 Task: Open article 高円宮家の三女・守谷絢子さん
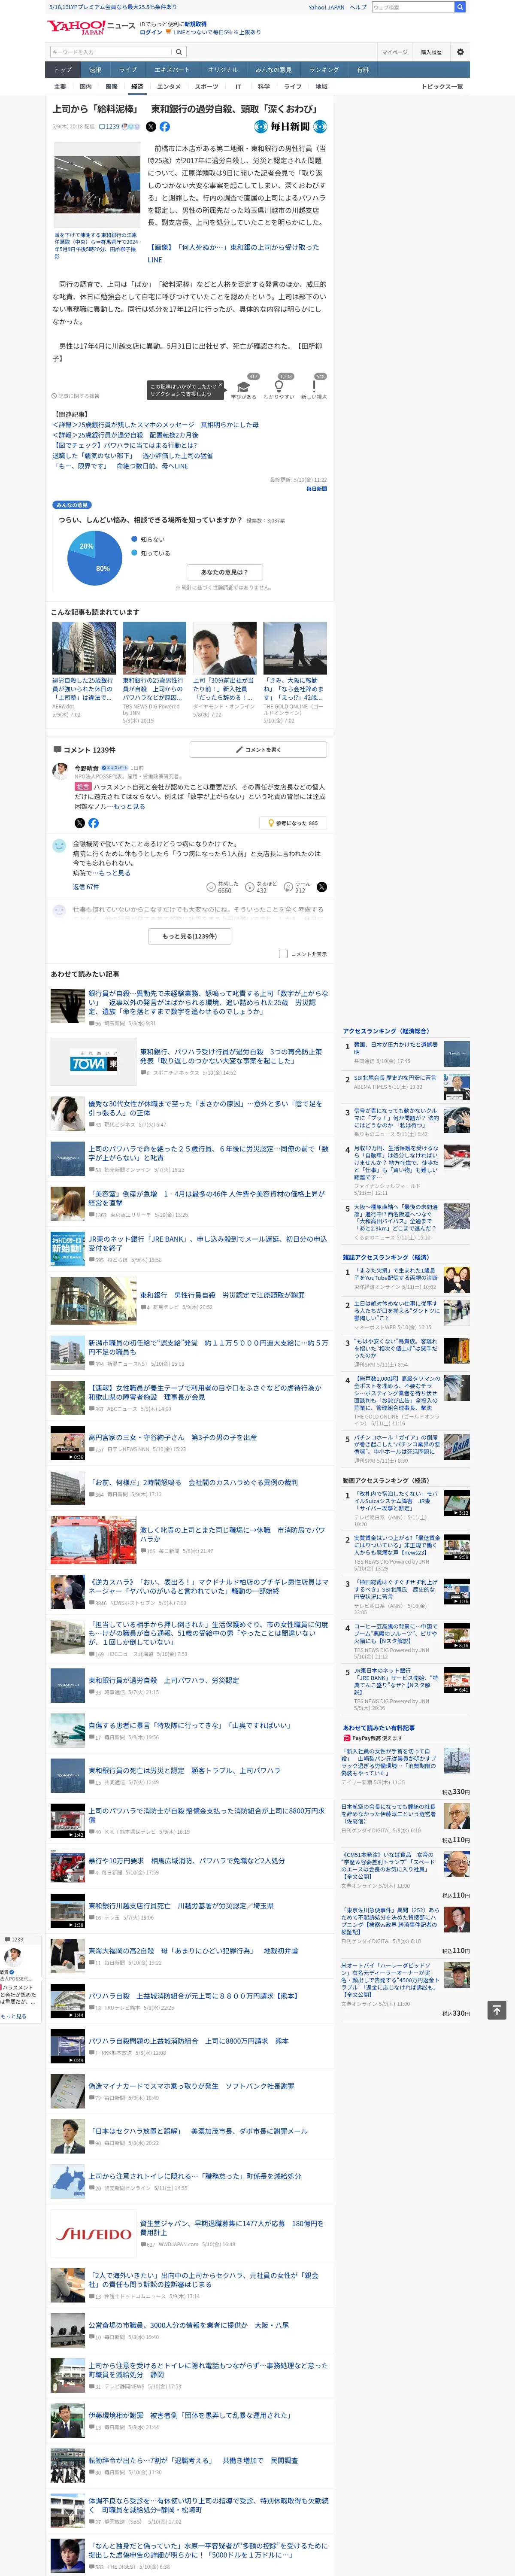[x=172, y=1437]
